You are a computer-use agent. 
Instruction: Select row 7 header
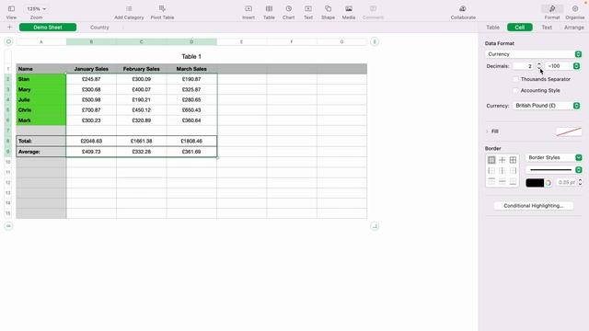(x=8, y=131)
